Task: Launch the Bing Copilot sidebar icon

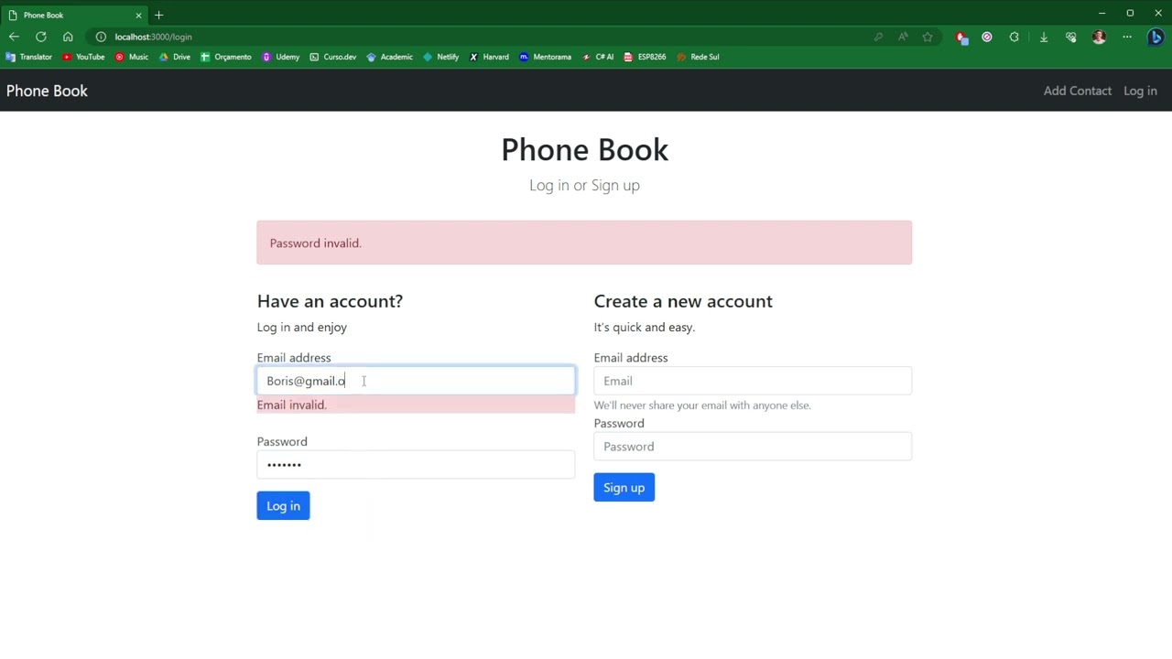Action: click(1156, 37)
